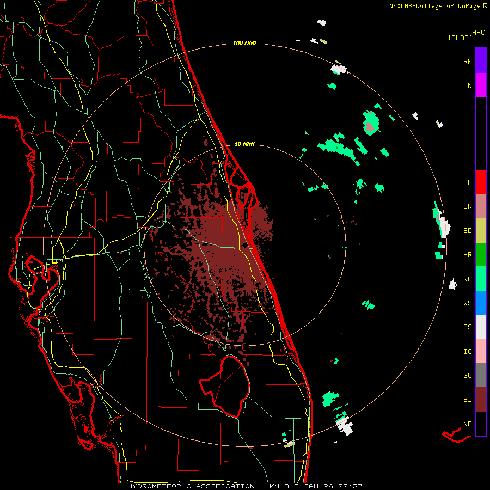490x490 pixels.
Task: Click the '100 NMI' range ring label
Action: [x=244, y=43]
